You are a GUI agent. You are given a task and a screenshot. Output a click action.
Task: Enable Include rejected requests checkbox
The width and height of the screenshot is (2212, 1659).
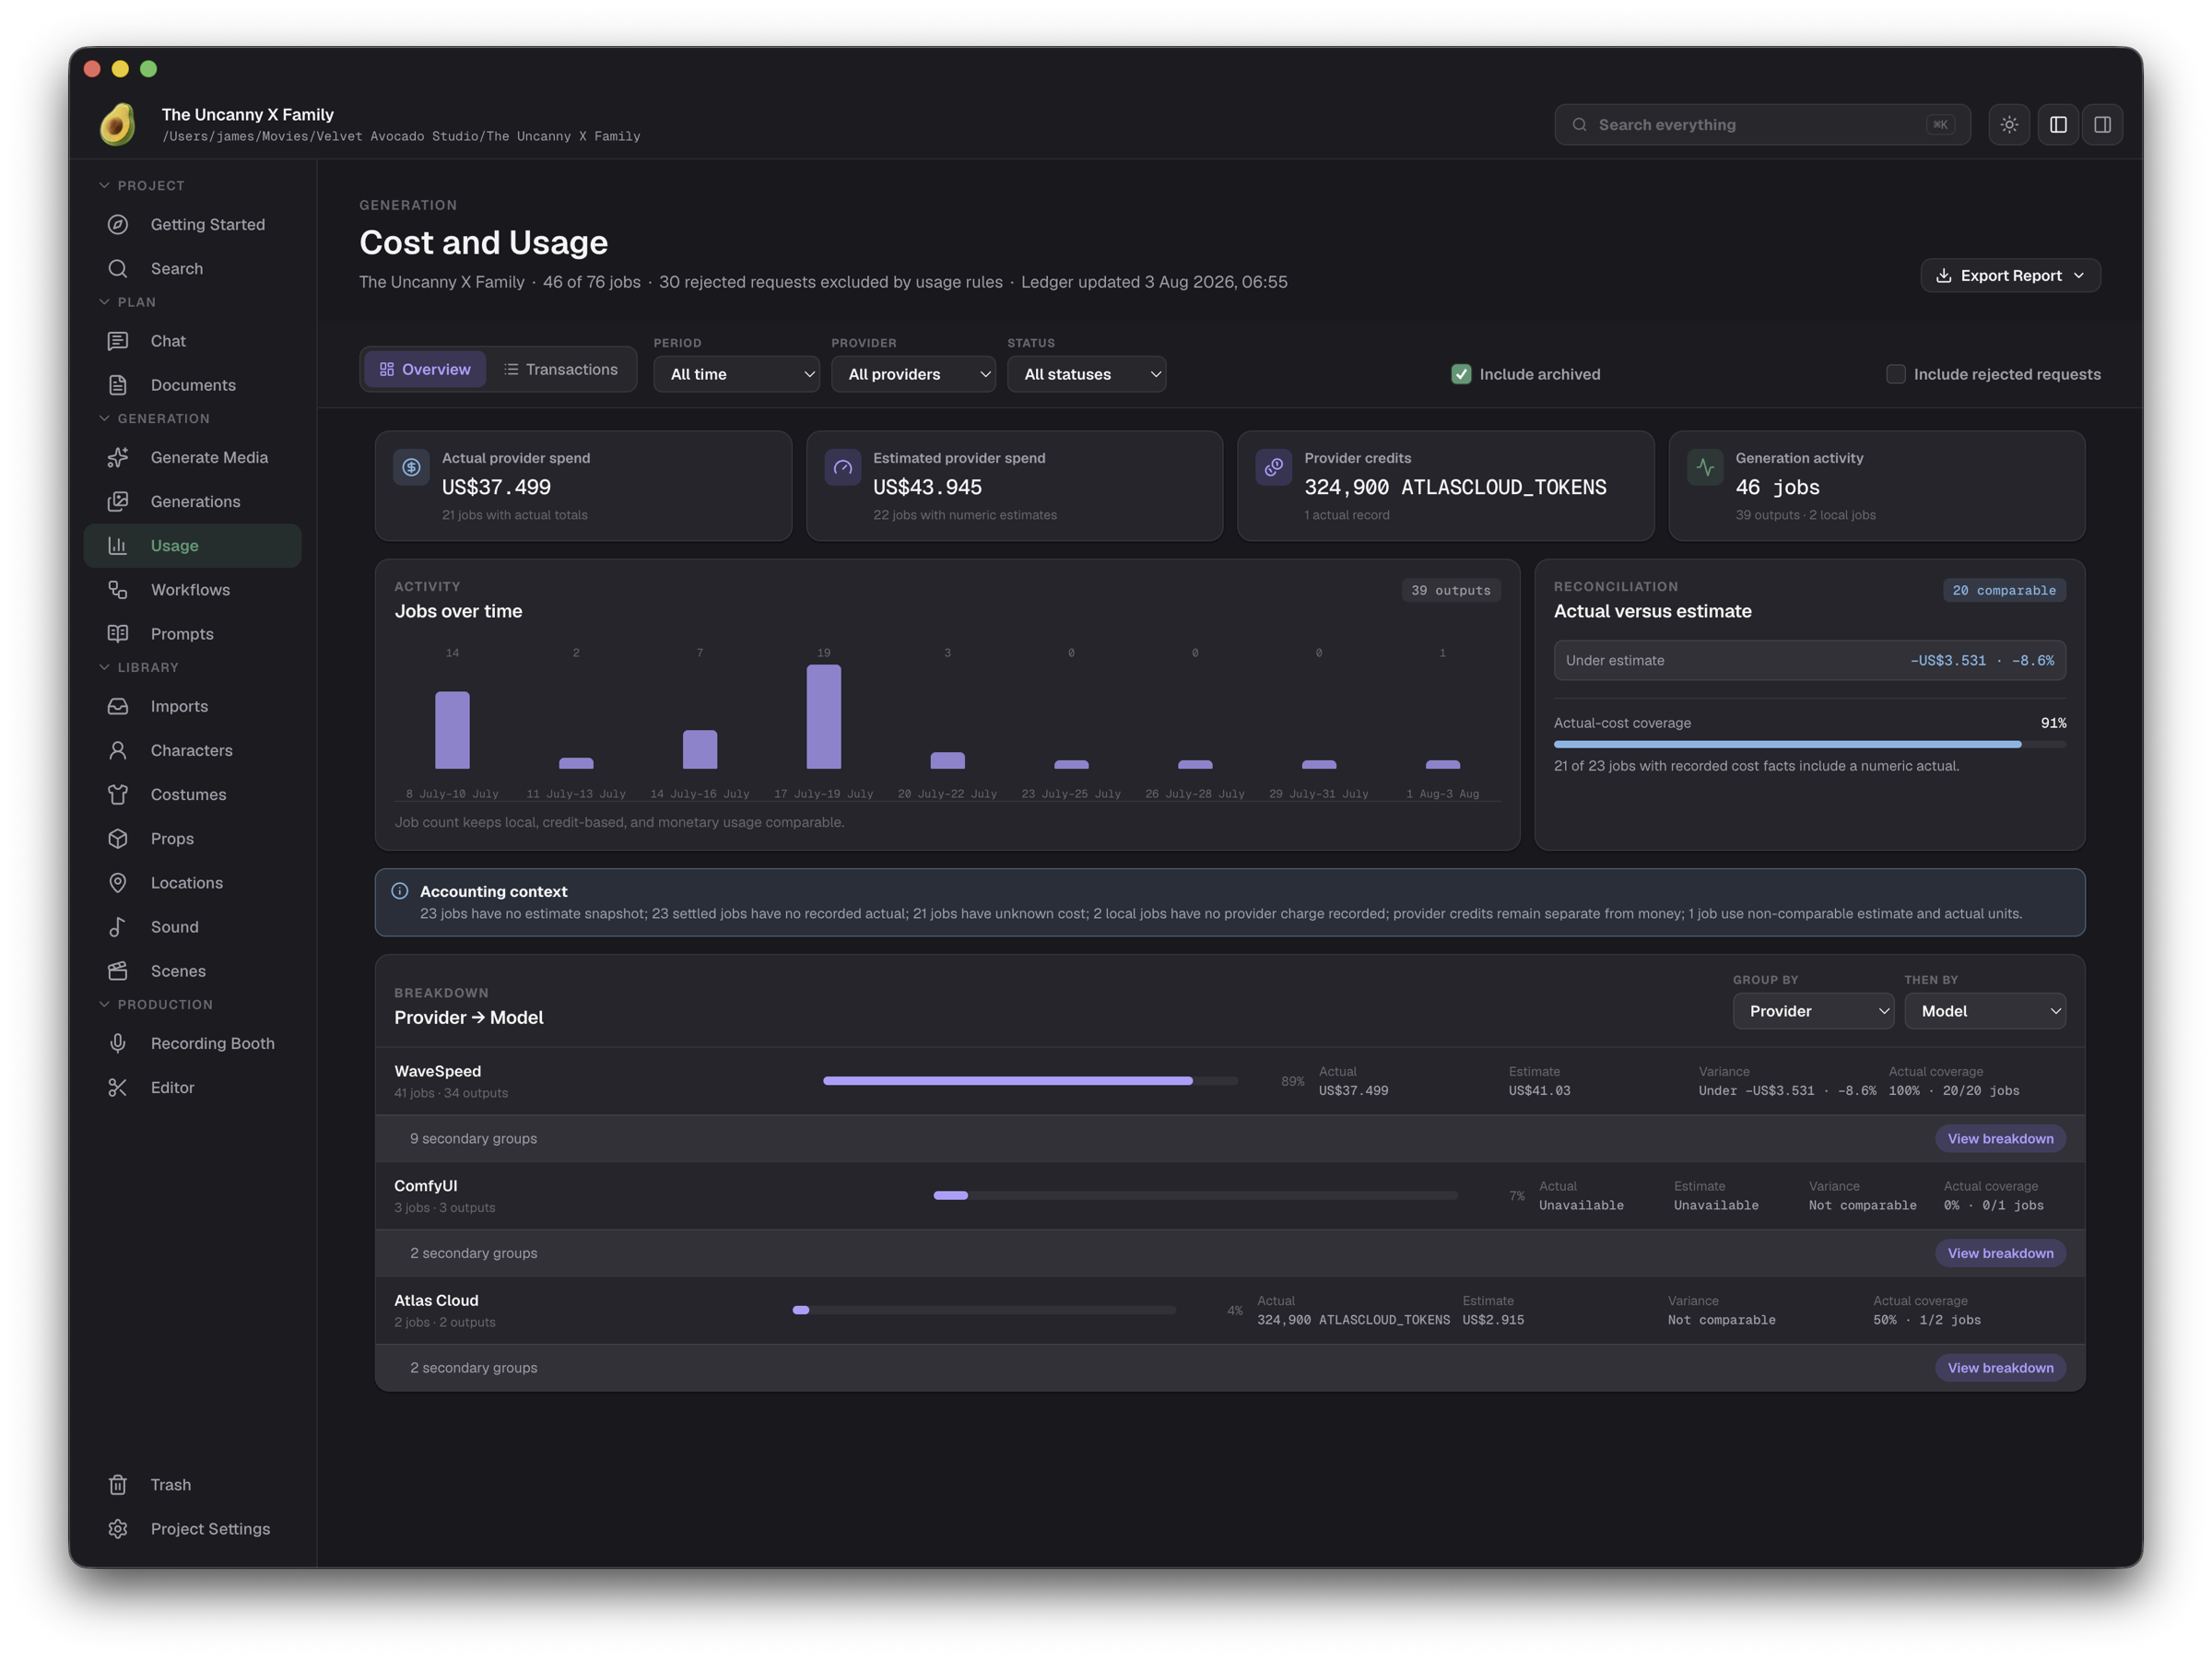pos(1895,374)
